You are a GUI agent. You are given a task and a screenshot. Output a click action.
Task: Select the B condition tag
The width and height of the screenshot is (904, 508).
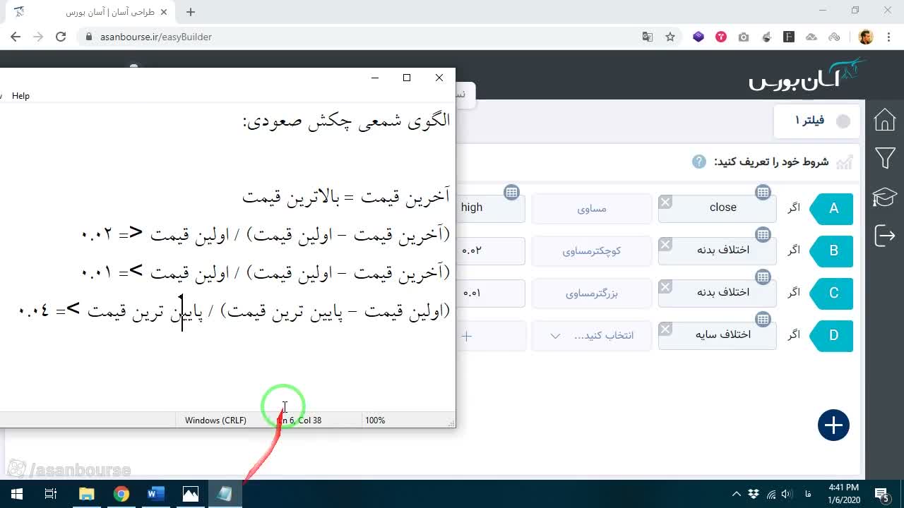832,250
